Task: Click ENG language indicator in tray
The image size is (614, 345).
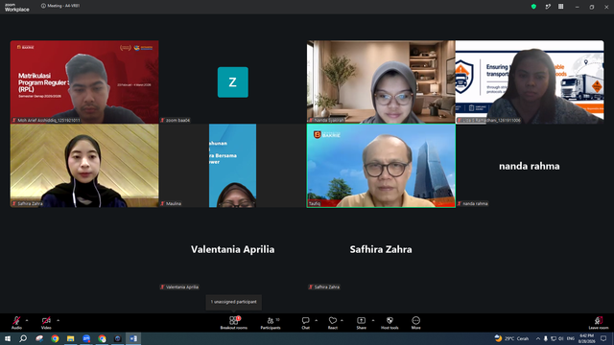Action: click(571, 338)
